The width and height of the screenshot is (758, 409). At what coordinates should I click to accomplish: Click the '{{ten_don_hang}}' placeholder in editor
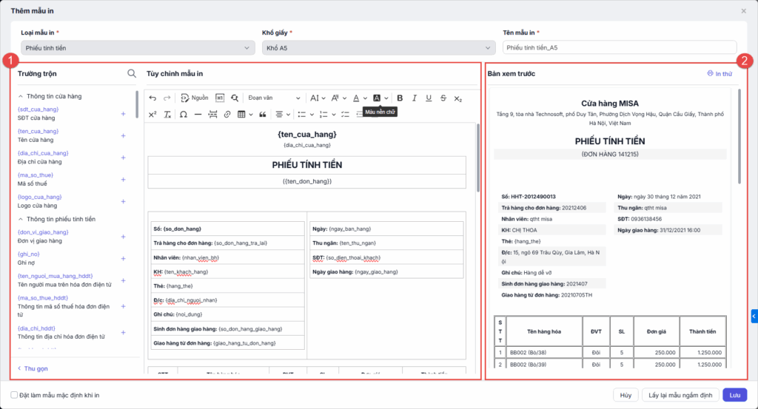307,181
